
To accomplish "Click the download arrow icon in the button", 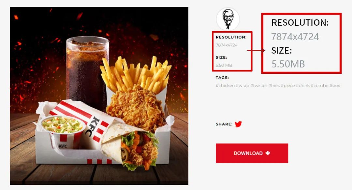I will (x=268, y=153).
